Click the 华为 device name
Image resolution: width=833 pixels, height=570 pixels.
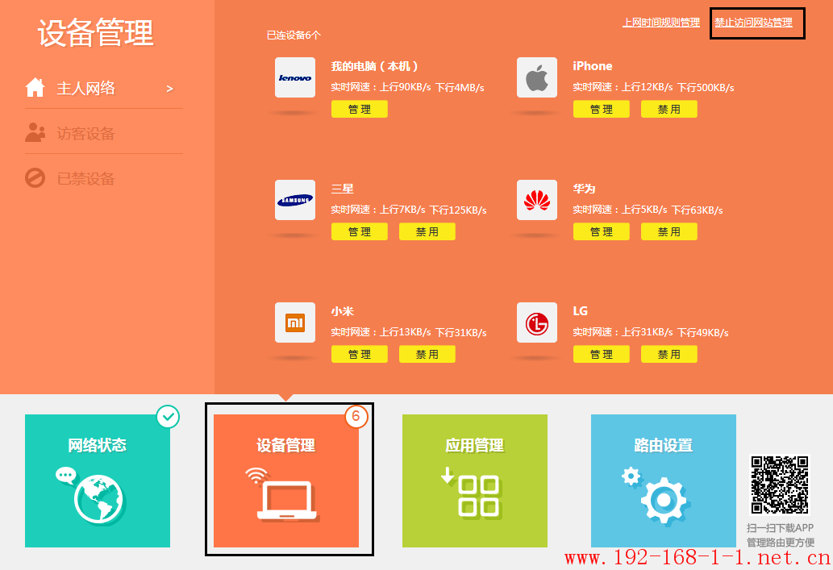(584, 189)
